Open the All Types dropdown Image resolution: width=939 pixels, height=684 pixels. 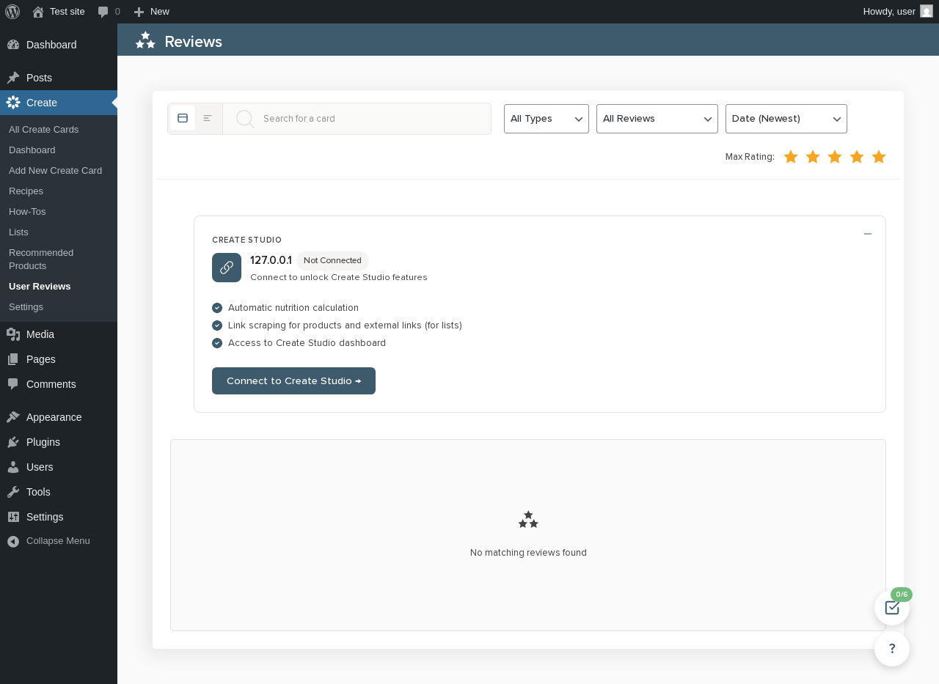coord(547,119)
